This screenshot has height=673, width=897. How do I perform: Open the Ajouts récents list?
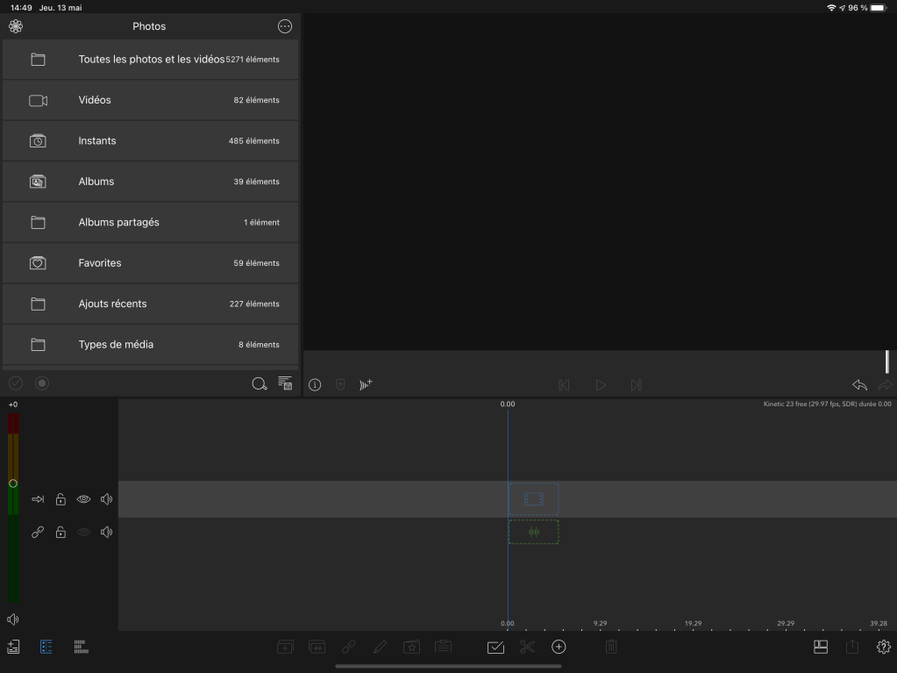pyautogui.click(x=151, y=304)
